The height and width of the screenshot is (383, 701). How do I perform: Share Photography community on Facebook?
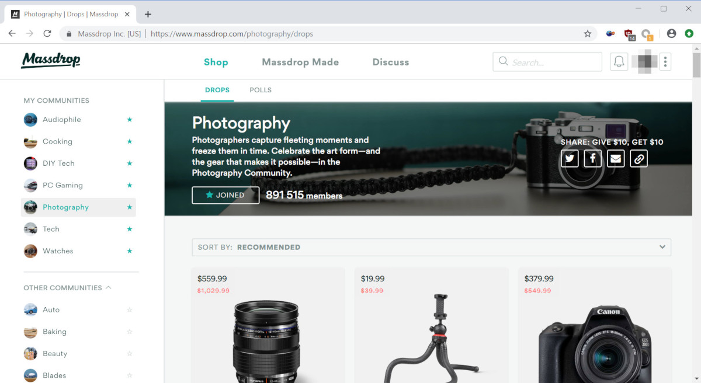coord(592,158)
